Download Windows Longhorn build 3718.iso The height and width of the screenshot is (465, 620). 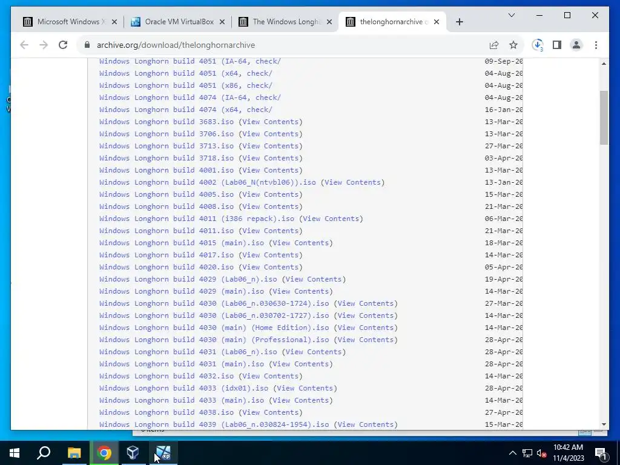167,158
